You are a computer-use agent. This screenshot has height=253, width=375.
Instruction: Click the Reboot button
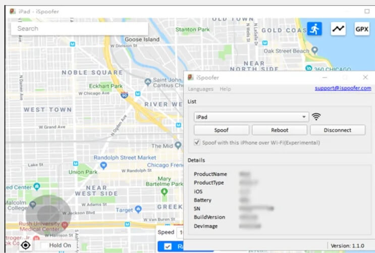tap(279, 130)
